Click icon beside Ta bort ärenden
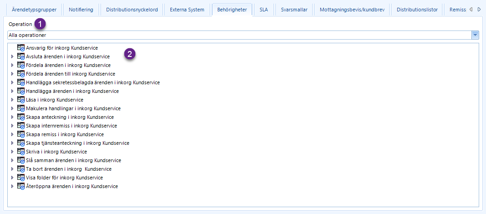The width and height of the screenshot is (486, 214). [21, 169]
